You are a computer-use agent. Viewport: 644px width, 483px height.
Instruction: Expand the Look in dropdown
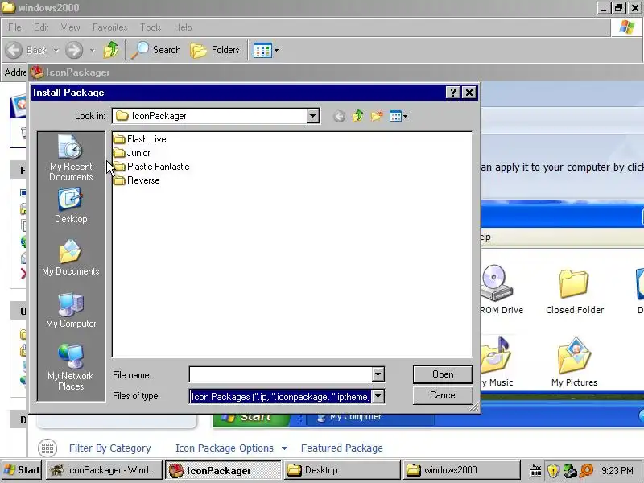coord(312,116)
